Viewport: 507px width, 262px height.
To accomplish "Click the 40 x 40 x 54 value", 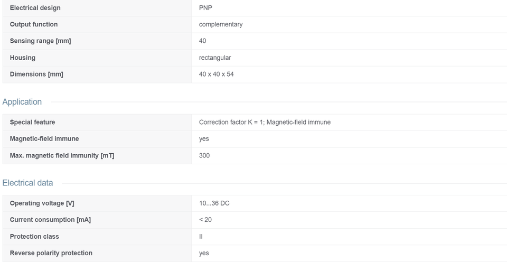I will tap(216, 74).
